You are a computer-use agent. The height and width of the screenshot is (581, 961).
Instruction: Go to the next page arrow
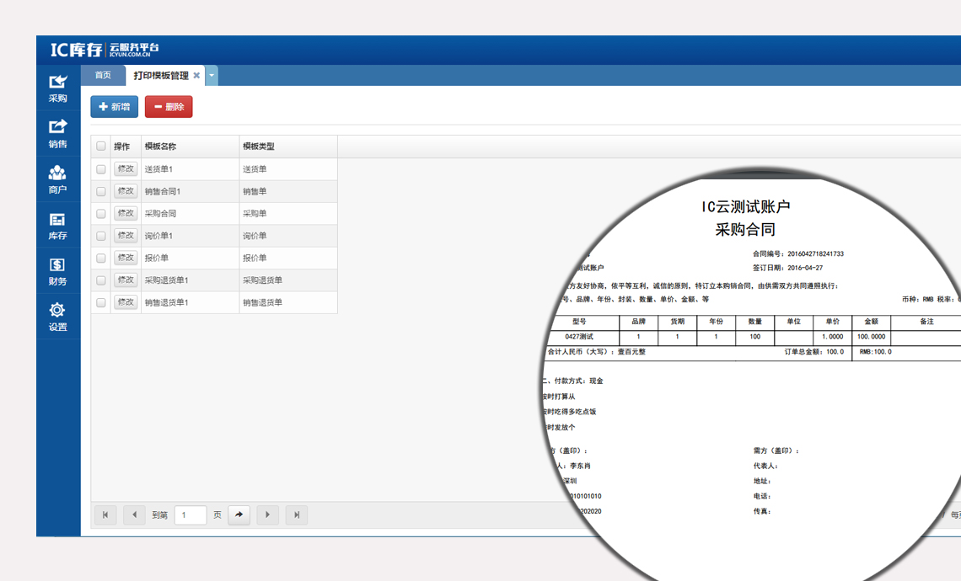coord(267,514)
